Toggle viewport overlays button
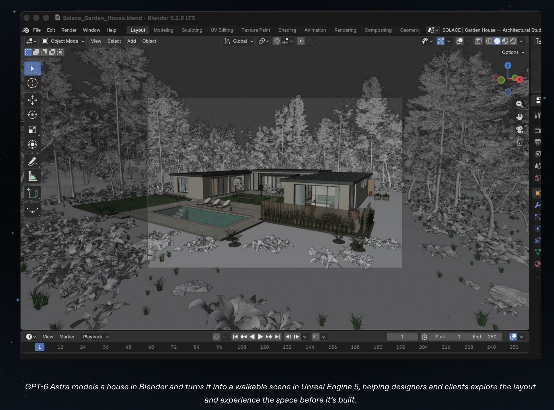This screenshot has height=410, width=554. coord(460,41)
